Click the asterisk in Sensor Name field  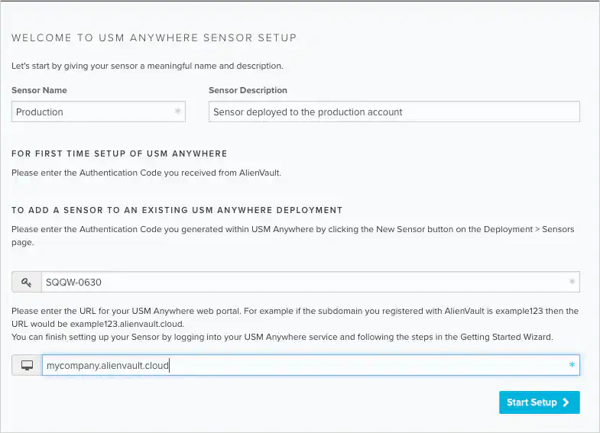click(177, 111)
